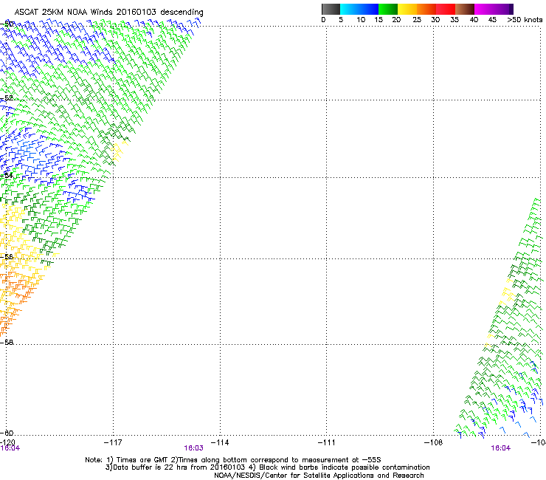
Task: Click the green 15-20 knots legend segment
Action: coord(388,9)
